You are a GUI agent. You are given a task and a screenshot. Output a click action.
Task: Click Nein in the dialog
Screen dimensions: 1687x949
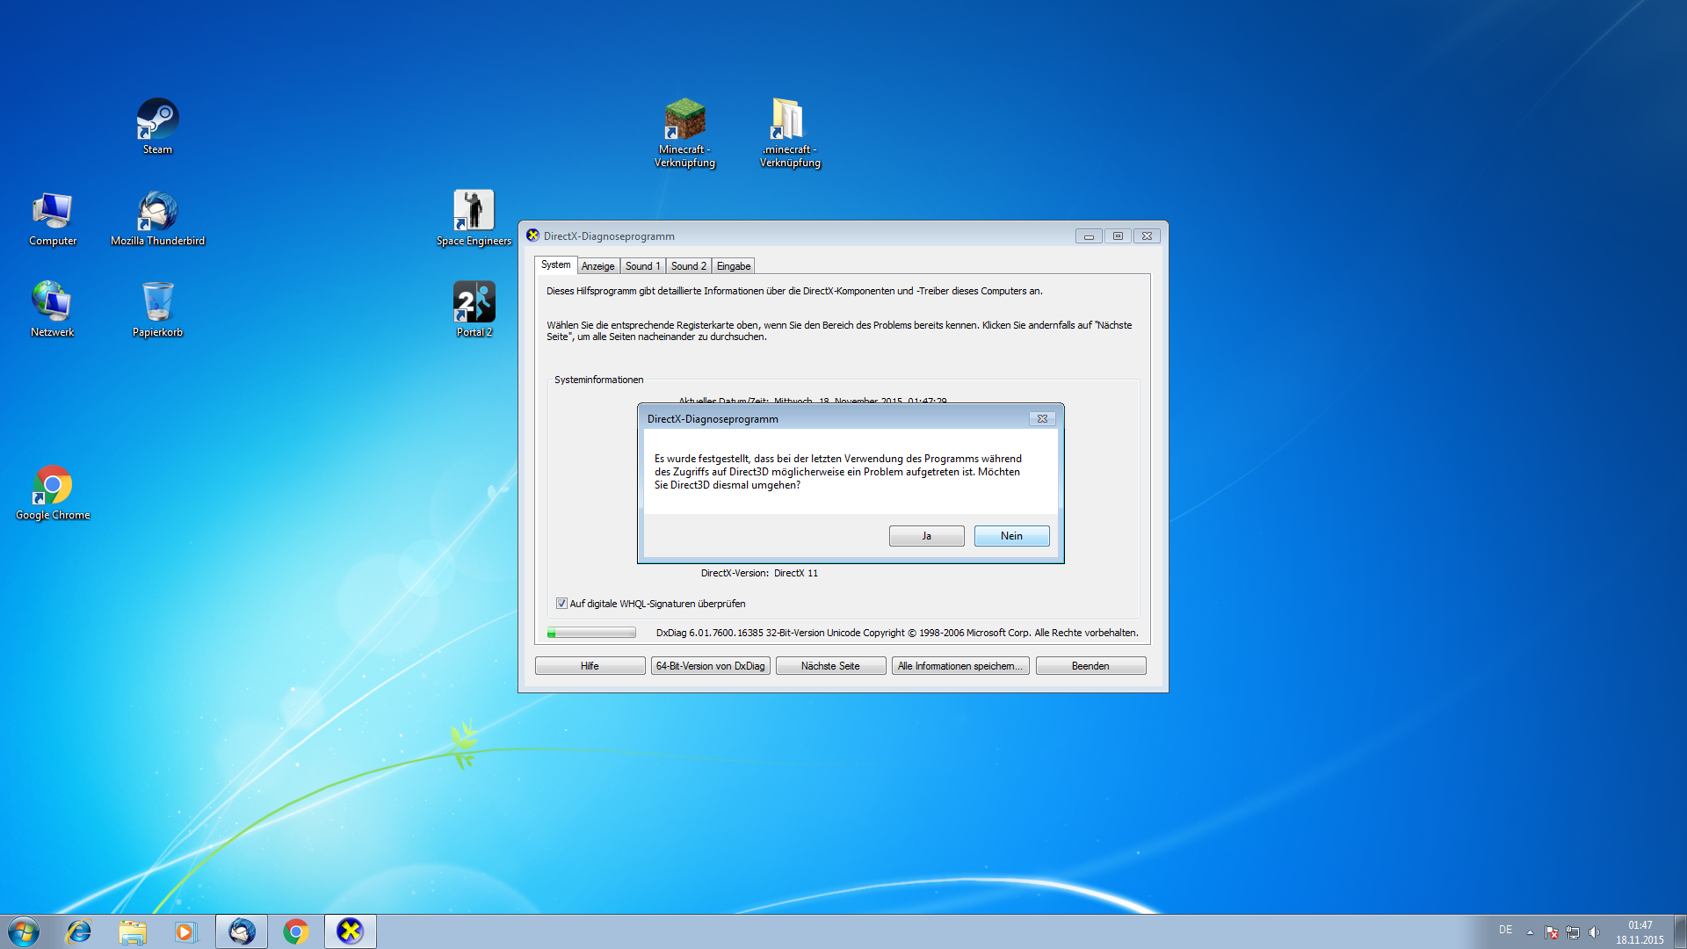[1011, 536]
